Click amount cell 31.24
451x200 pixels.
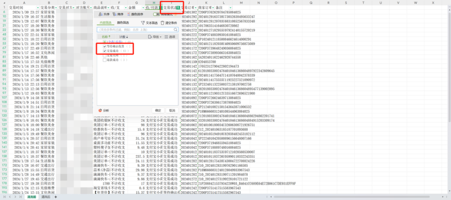point(136,138)
